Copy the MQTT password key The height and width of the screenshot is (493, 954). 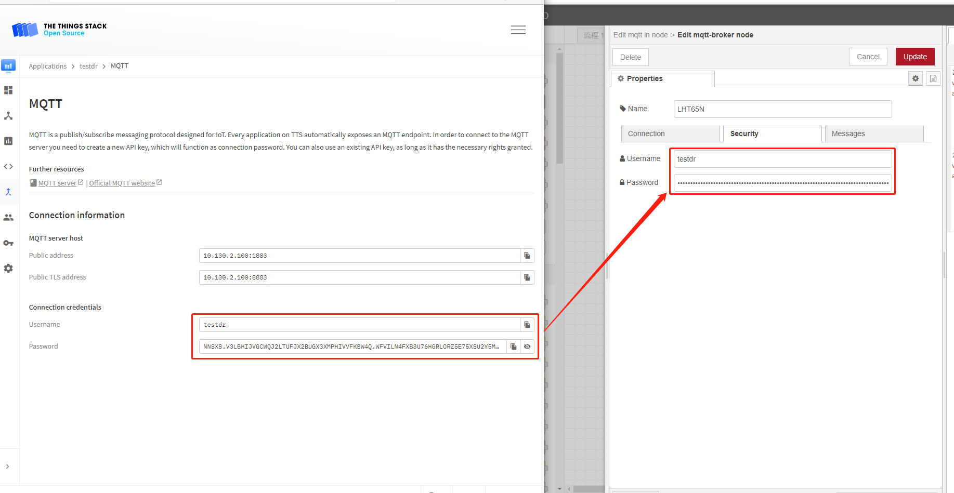514,347
